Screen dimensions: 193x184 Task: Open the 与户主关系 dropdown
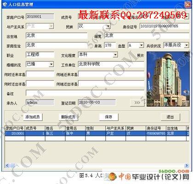pos(51,26)
